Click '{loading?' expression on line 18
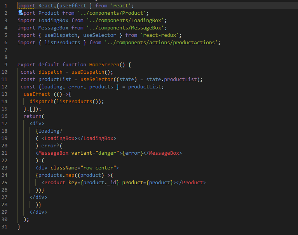This screenshot has height=235, width=298. coord(49,131)
